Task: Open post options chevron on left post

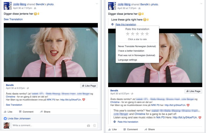Action: click(97, 4)
